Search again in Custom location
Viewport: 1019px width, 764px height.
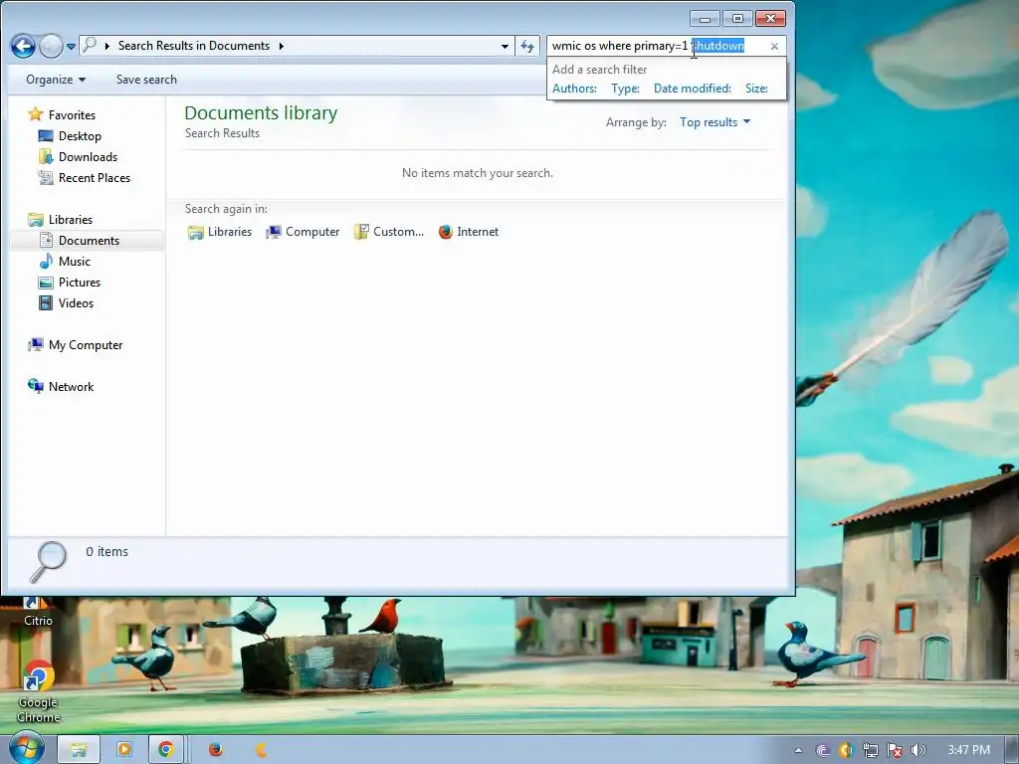(x=389, y=232)
